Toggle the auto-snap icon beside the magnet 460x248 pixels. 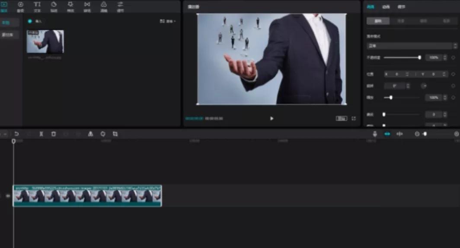399,134
